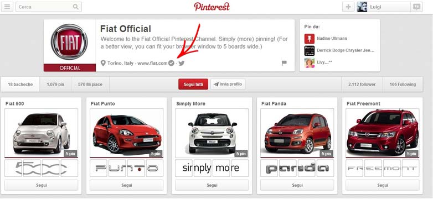Open the Fiat 500 board title

pos(14,103)
